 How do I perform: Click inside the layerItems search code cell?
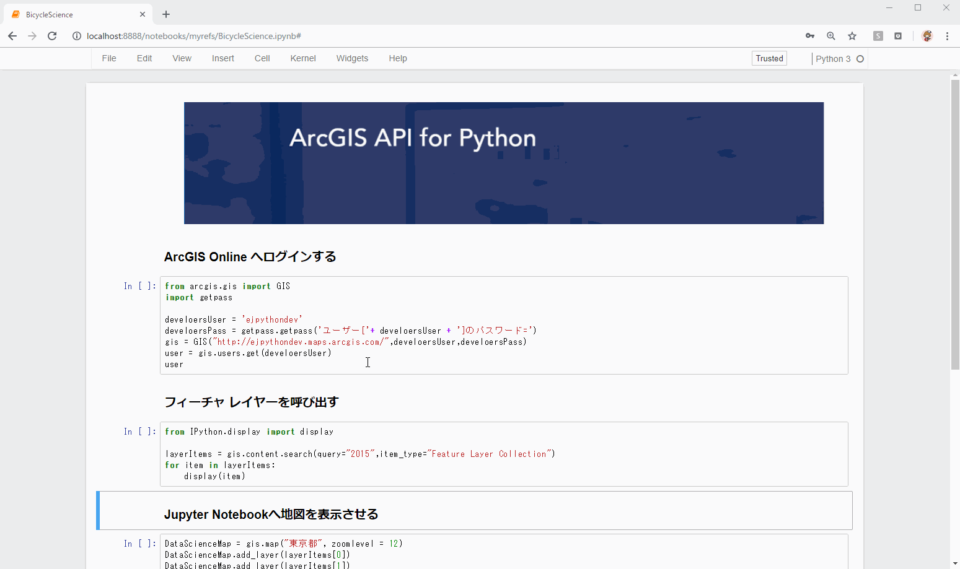[504, 454]
